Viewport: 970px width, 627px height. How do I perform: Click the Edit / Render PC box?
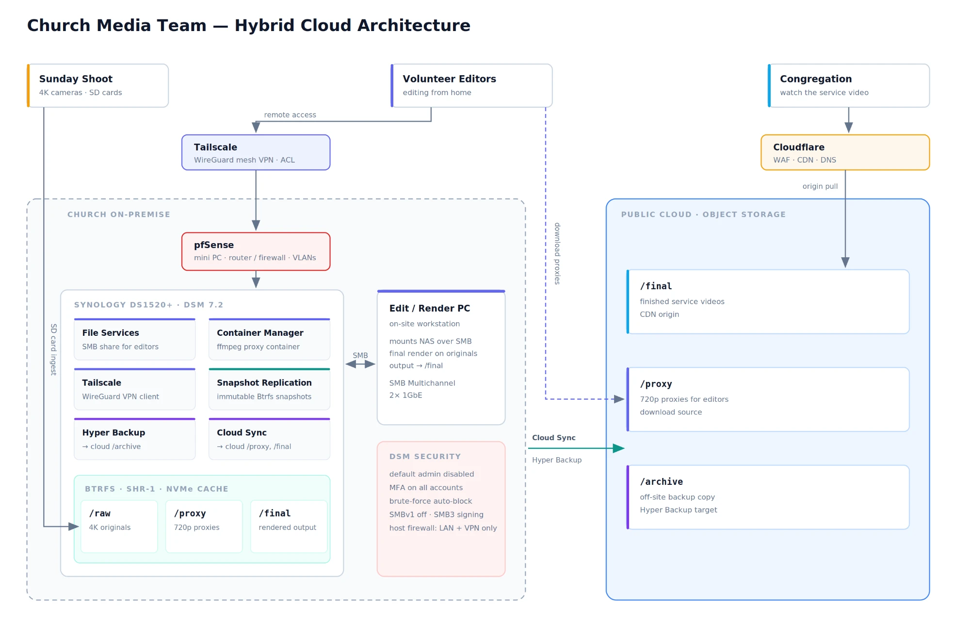coord(441,358)
